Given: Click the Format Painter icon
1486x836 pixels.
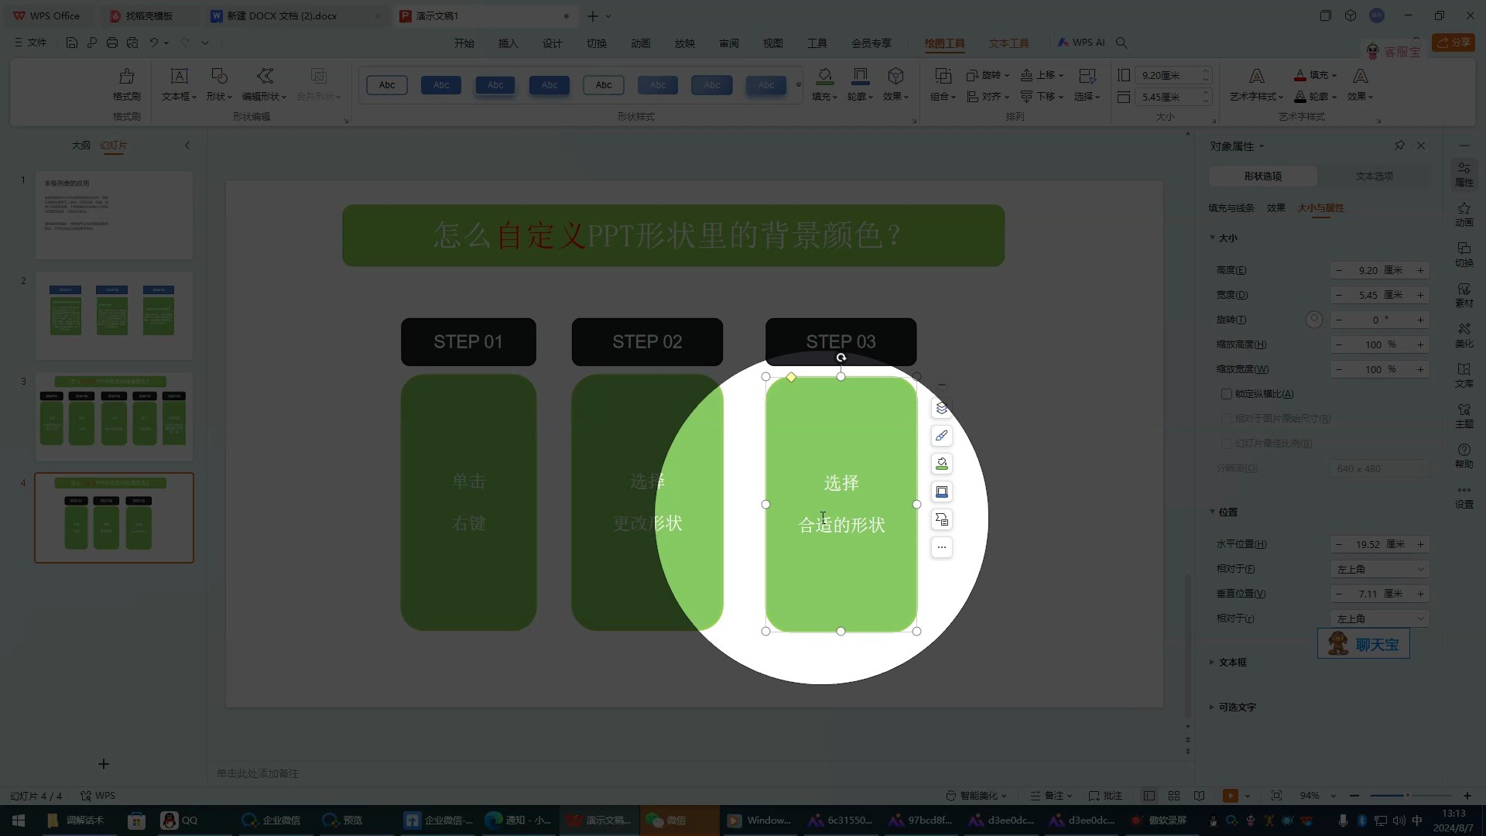Looking at the screenshot, I should (x=126, y=77).
